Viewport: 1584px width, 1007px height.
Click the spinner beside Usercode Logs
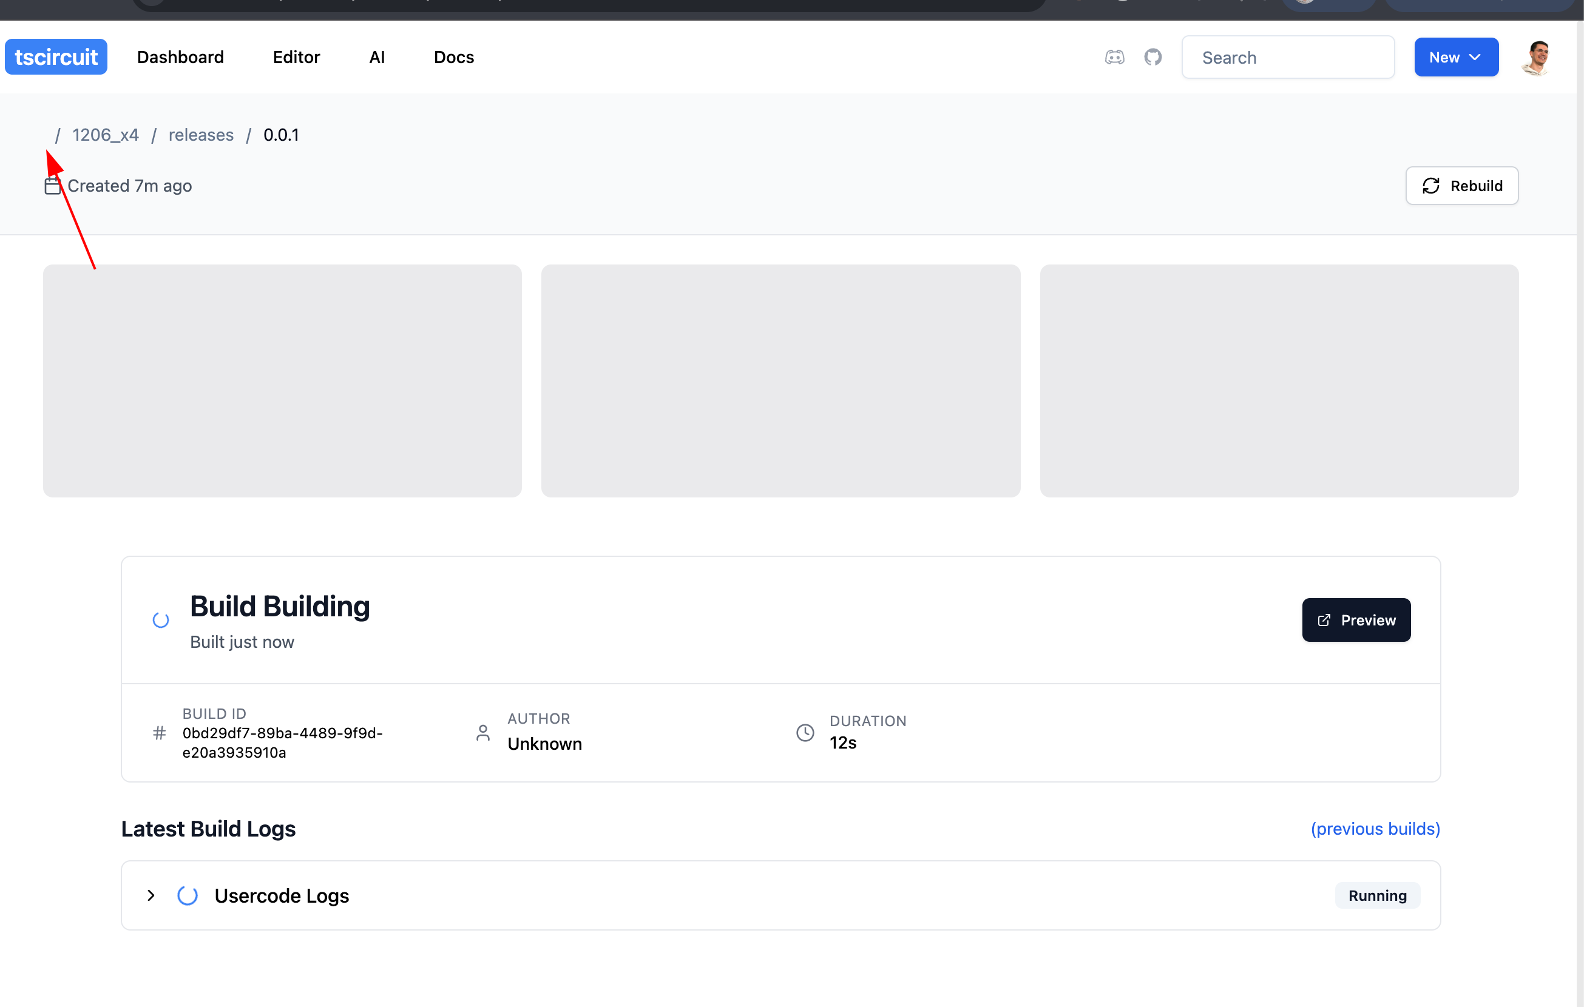(x=188, y=895)
